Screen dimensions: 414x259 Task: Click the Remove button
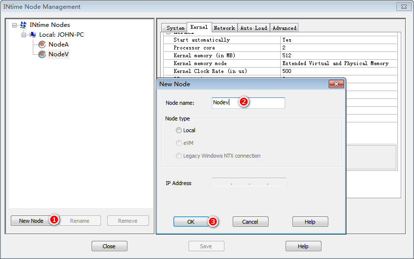click(x=128, y=221)
